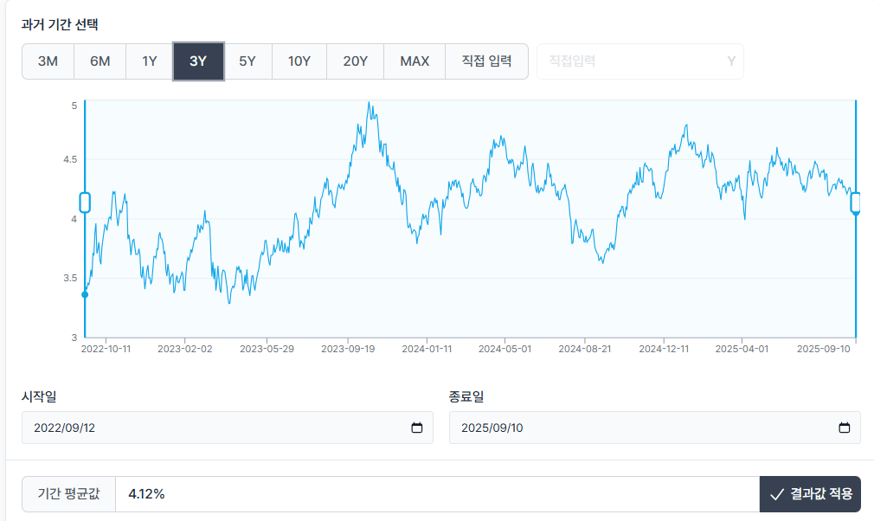Click the 2024-01-11 x-axis label

coord(427,349)
